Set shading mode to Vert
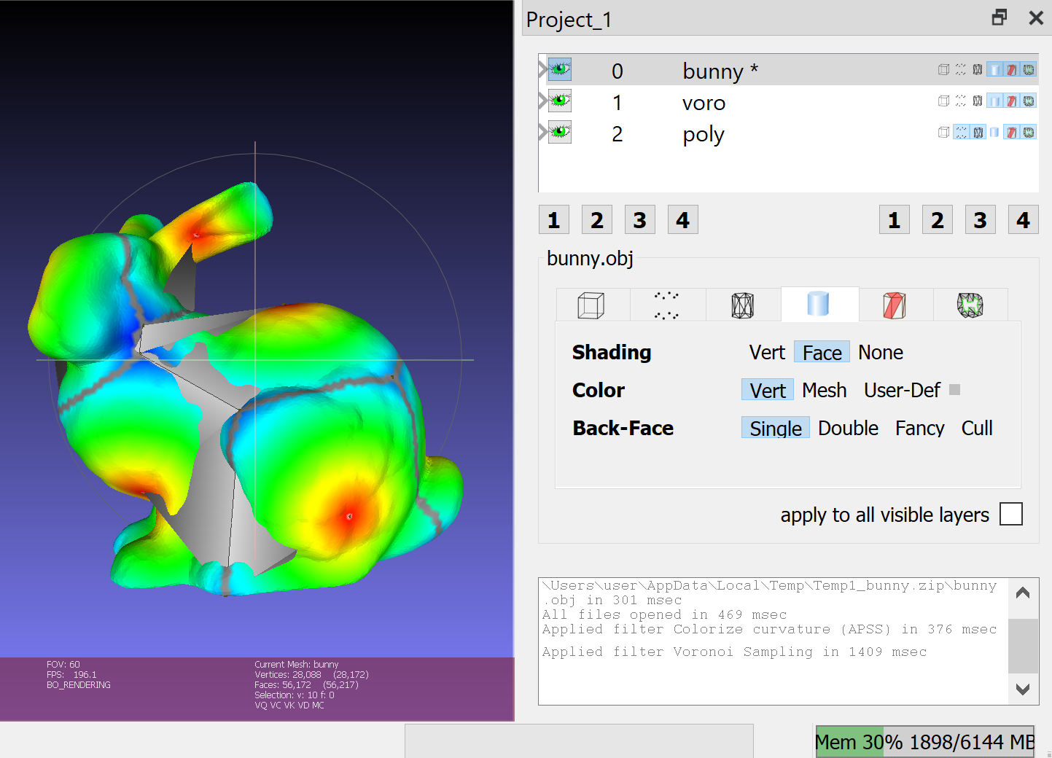The height and width of the screenshot is (758, 1052). [x=766, y=352]
